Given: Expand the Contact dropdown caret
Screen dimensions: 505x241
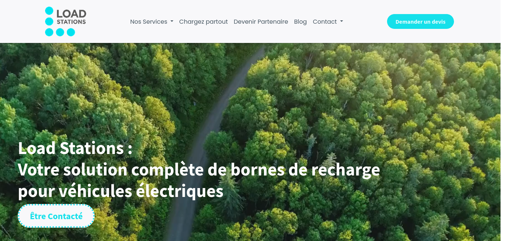Looking at the screenshot, I should [x=342, y=21].
